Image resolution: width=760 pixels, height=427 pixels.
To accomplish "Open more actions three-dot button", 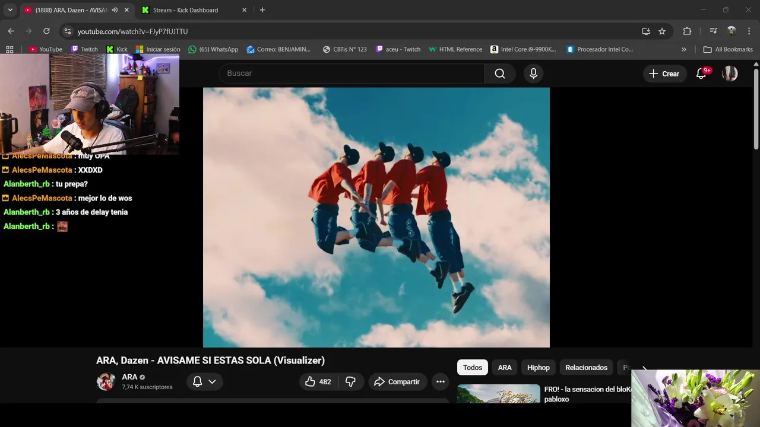I will point(440,382).
